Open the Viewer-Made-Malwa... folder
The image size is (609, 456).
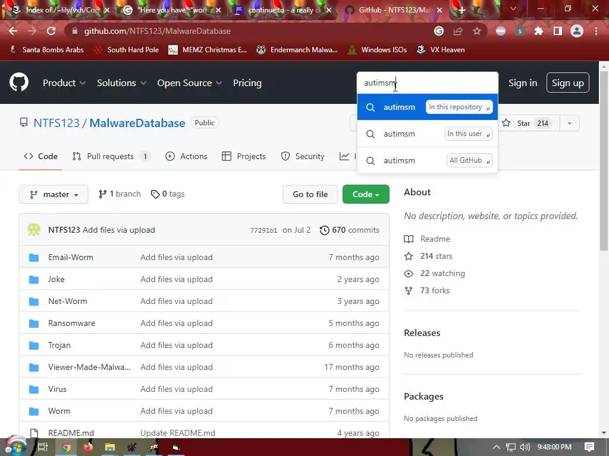point(89,367)
